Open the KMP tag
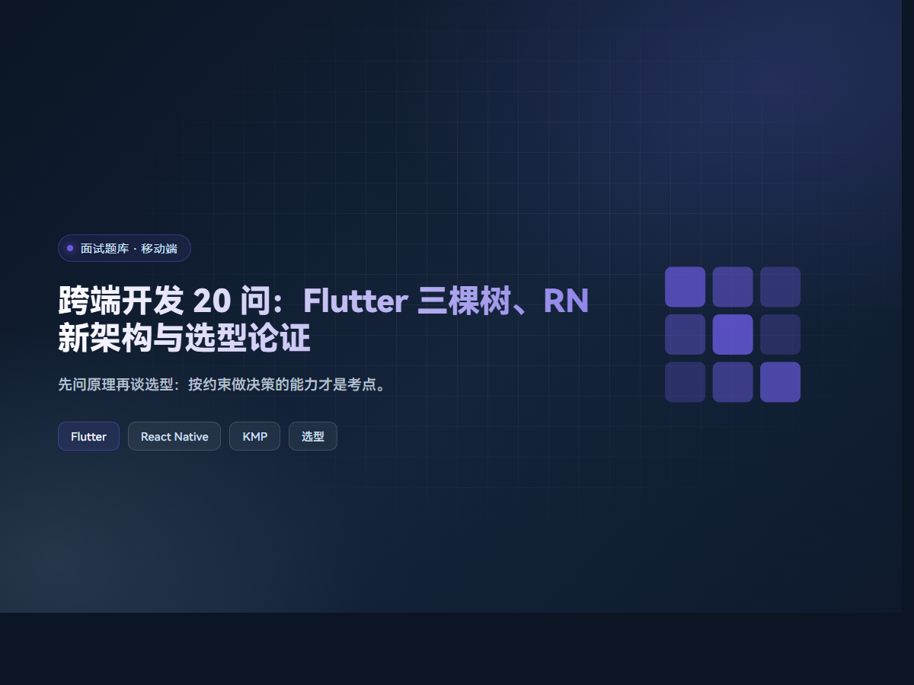The width and height of the screenshot is (914, 685). [x=254, y=436]
